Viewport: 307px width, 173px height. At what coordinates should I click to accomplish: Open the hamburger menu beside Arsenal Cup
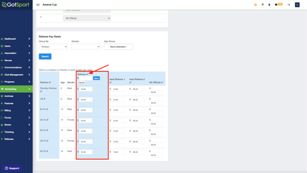pyautogui.click(x=38, y=5)
